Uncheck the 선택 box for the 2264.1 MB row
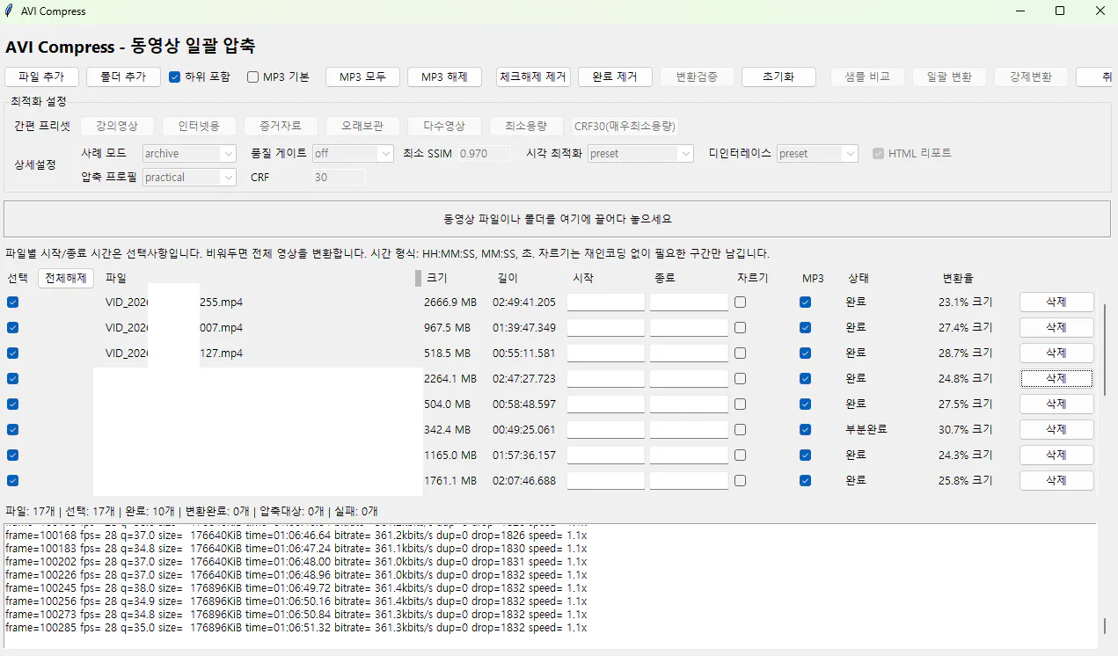The width and height of the screenshot is (1118, 656). [13, 379]
